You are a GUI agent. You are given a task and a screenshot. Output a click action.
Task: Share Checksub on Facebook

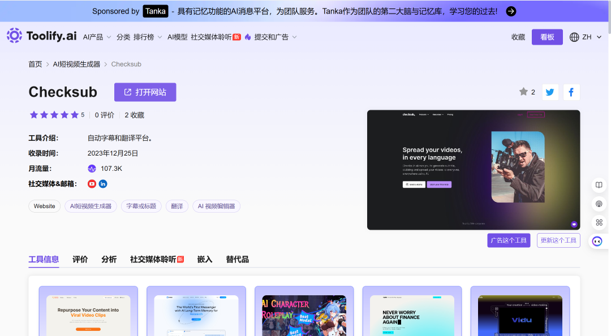[571, 92]
